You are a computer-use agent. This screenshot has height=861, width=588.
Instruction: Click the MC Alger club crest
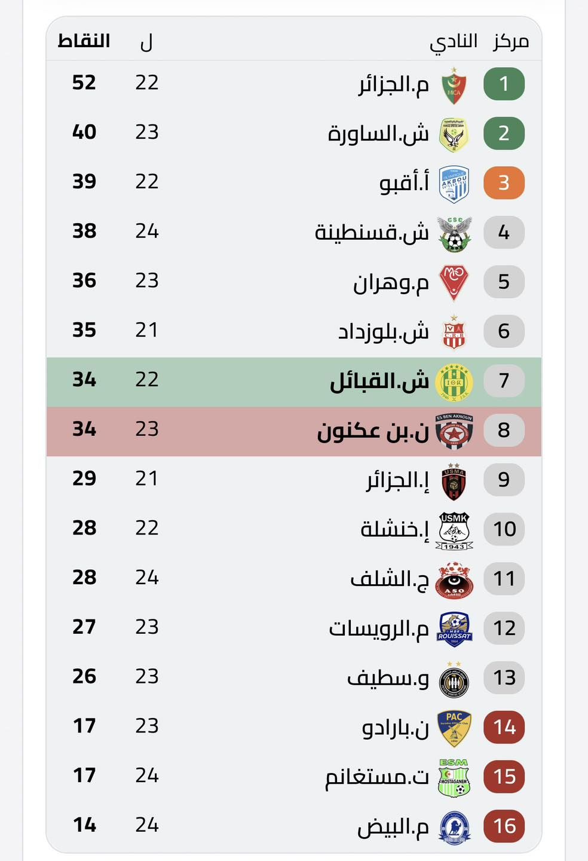click(x=454, y=86)
